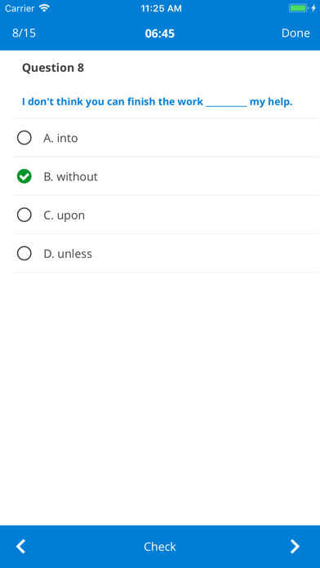Tap the Wi-Fi status icon
Screen dimensions: 320x568
click(x=45, y=8)
